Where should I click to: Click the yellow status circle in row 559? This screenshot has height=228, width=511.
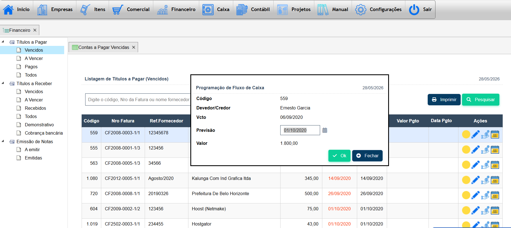click(466, 135)
